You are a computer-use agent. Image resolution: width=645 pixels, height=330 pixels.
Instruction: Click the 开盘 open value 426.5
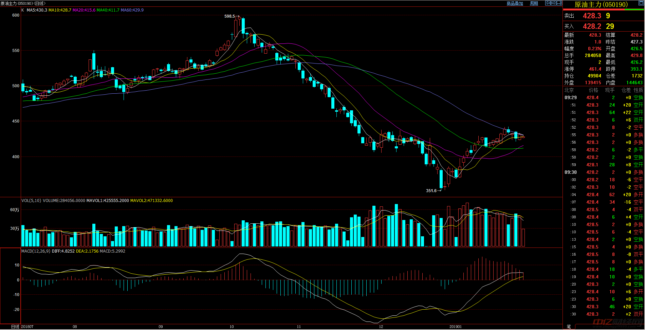tap(637, 49)
